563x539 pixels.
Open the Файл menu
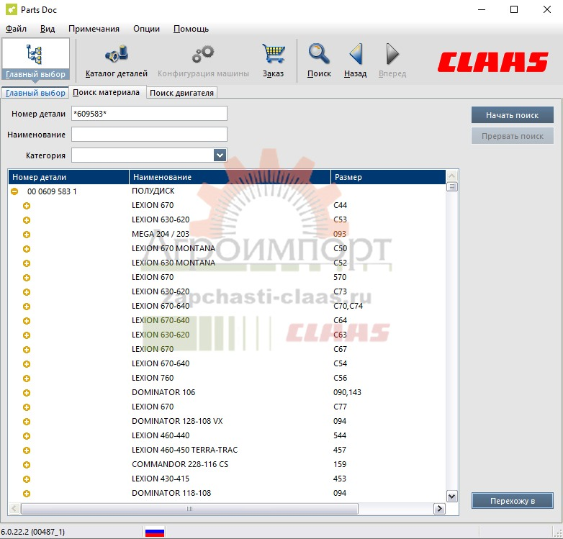tap(16, 29)
